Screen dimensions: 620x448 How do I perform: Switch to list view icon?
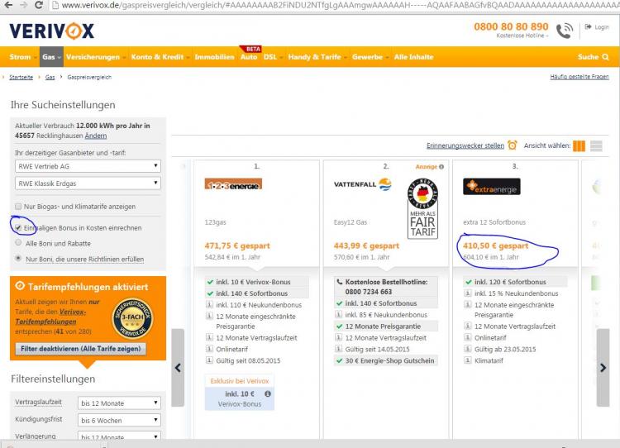(x=596, y=146)
